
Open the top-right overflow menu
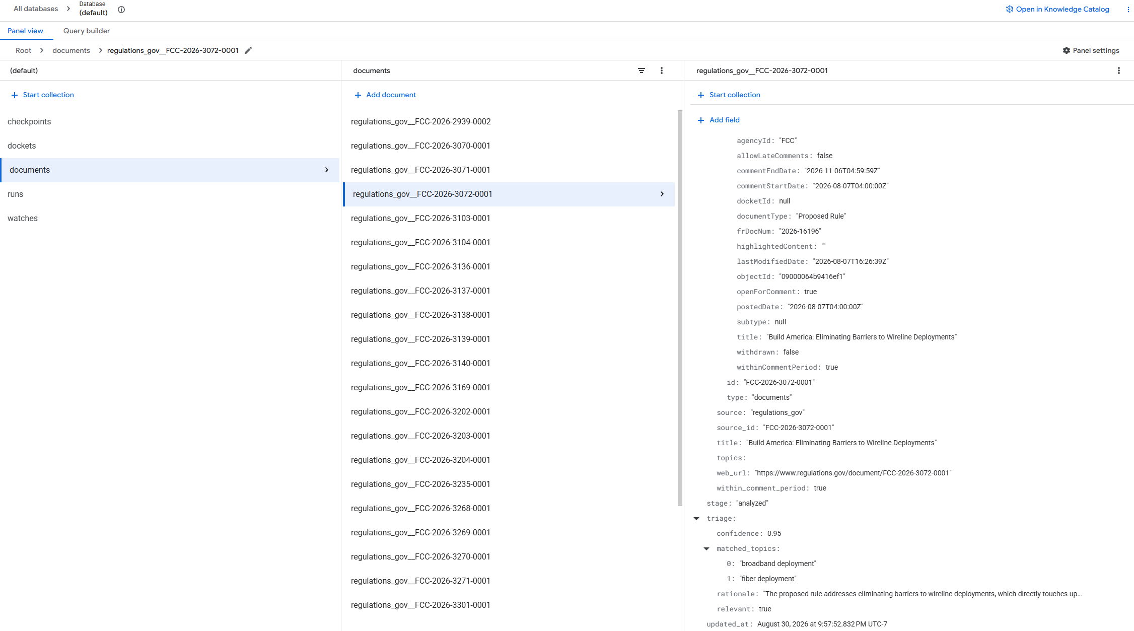[x=1128, y=9]
